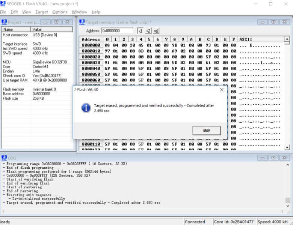Image resolution: width=293 pixels, height=225 pixels.
Task: Click the J-Flash icon in Target memory title
Action: (x=82, y=22)
